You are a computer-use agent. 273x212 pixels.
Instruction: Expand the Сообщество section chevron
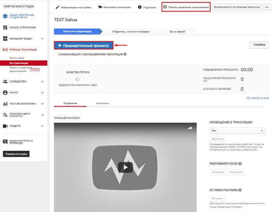coord(43,81)
